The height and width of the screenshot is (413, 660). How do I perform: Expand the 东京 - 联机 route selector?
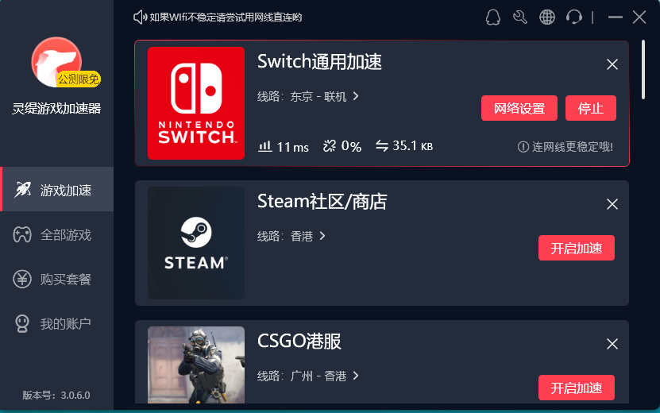pos(324,96)
